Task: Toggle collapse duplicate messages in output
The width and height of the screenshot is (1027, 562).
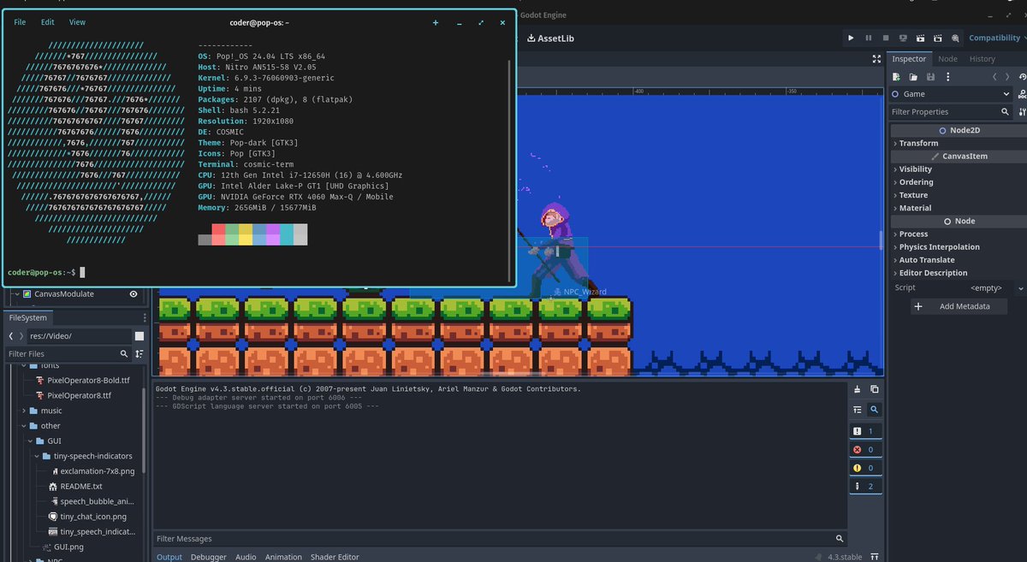Action: point(858,410)
